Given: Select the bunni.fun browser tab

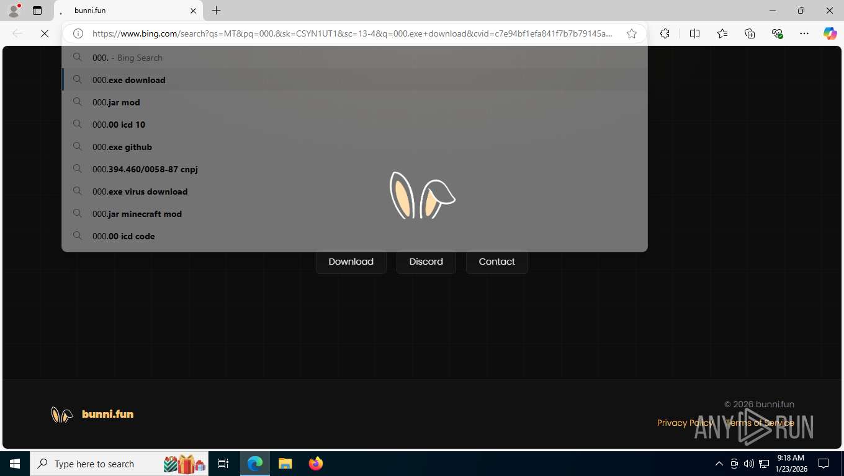Looking at the screenshot, I should click(128, 11).
